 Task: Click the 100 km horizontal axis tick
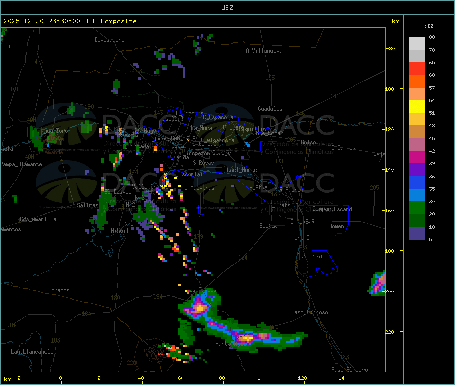point(262,378)
